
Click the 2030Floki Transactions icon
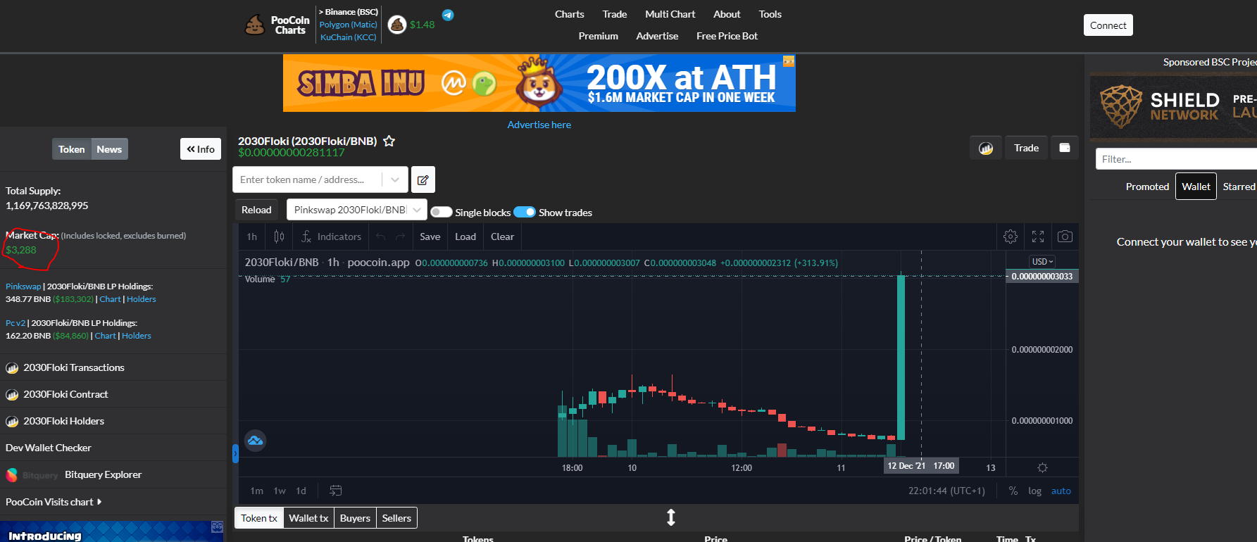[12, 368]
